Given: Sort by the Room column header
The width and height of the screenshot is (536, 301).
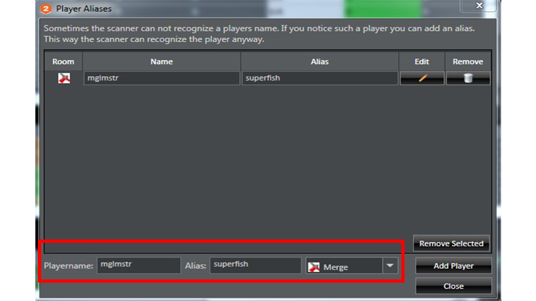Looking at the screenshot, I should [x=63, y=62].
